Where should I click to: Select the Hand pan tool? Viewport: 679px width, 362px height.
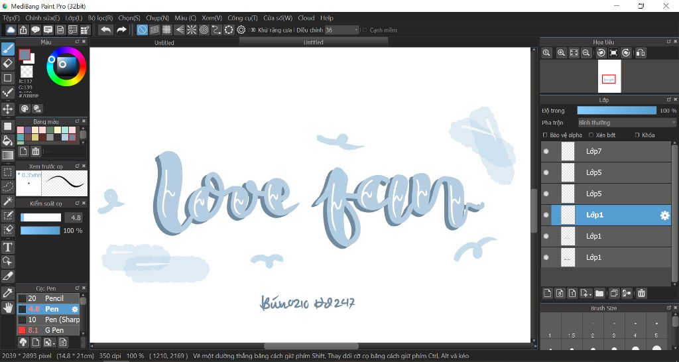pos(8,308)
